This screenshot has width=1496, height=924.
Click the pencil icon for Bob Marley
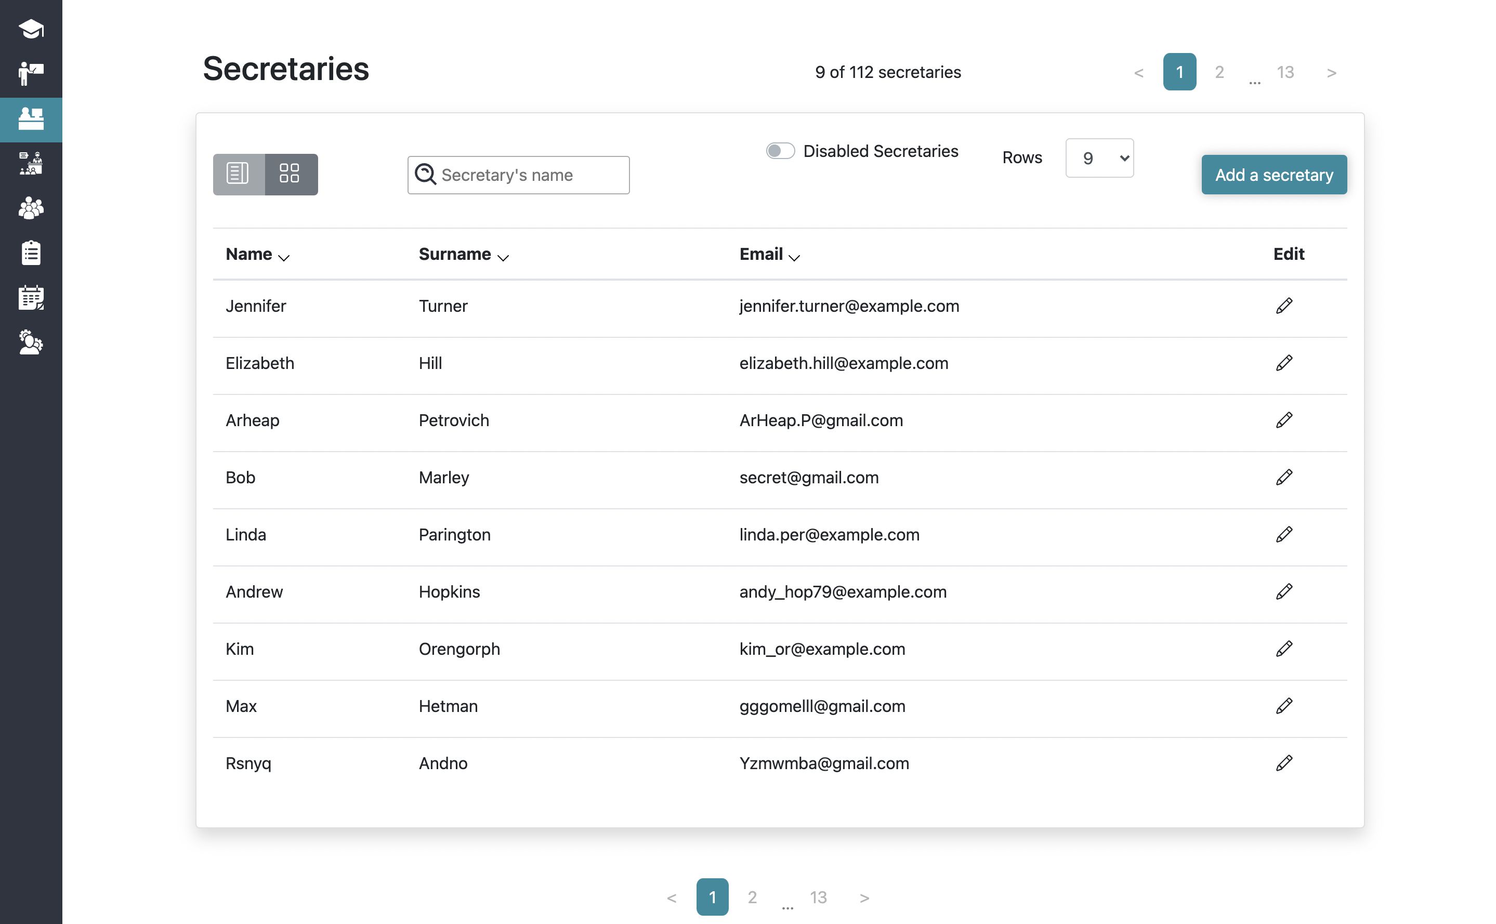tap(1284, 477)
